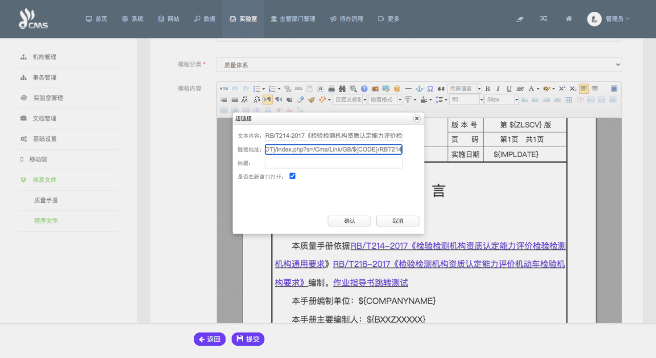Click the print icon in editor toolbar

[x=331, y=89]
